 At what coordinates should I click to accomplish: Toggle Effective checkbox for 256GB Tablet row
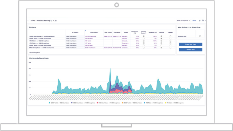161,45
